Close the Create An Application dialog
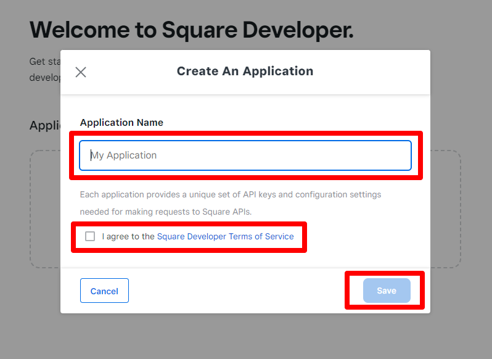The width and height of the screenshot is (492, 359). click(x=81, y=72)
